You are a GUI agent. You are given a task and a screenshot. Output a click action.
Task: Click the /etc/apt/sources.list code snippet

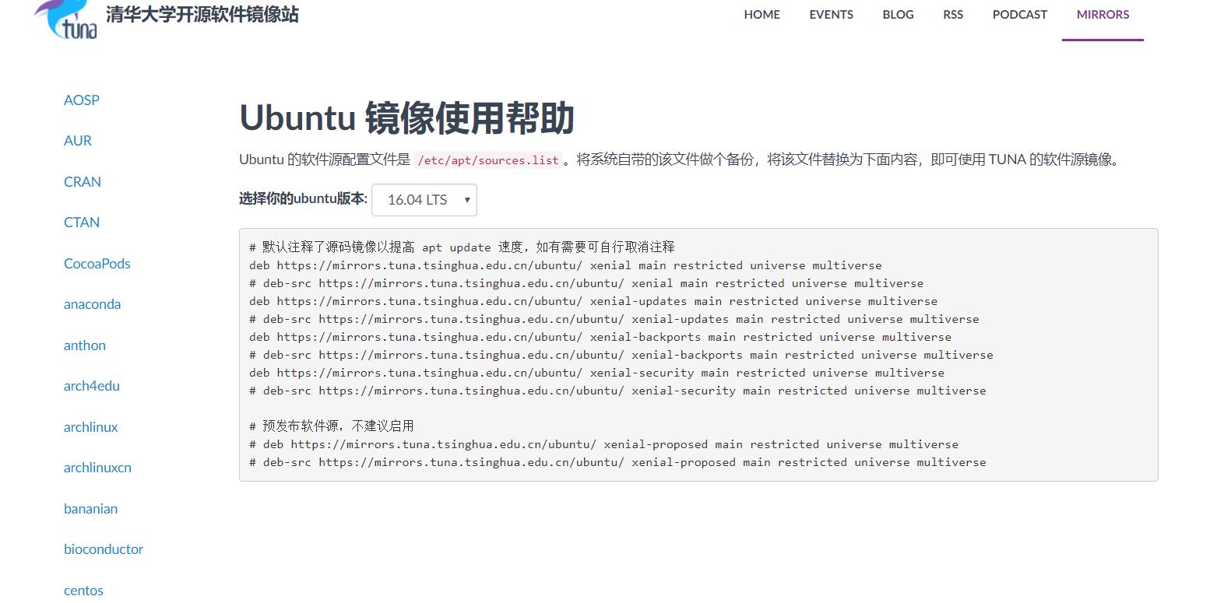pos(488,160)
